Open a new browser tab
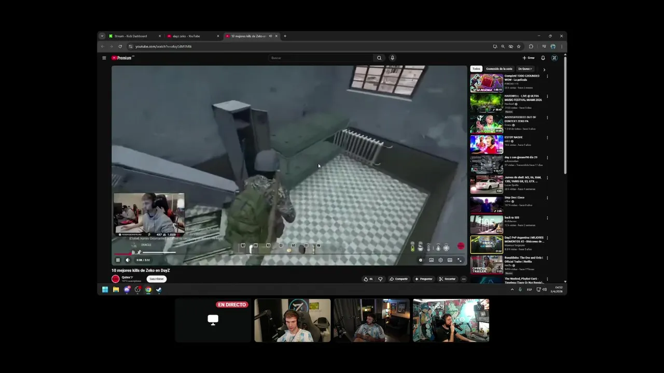The image size is (664, 373). point(285,36)
